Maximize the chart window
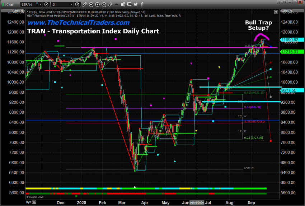This screenshot has height=206, width=305. click(295, 2)
